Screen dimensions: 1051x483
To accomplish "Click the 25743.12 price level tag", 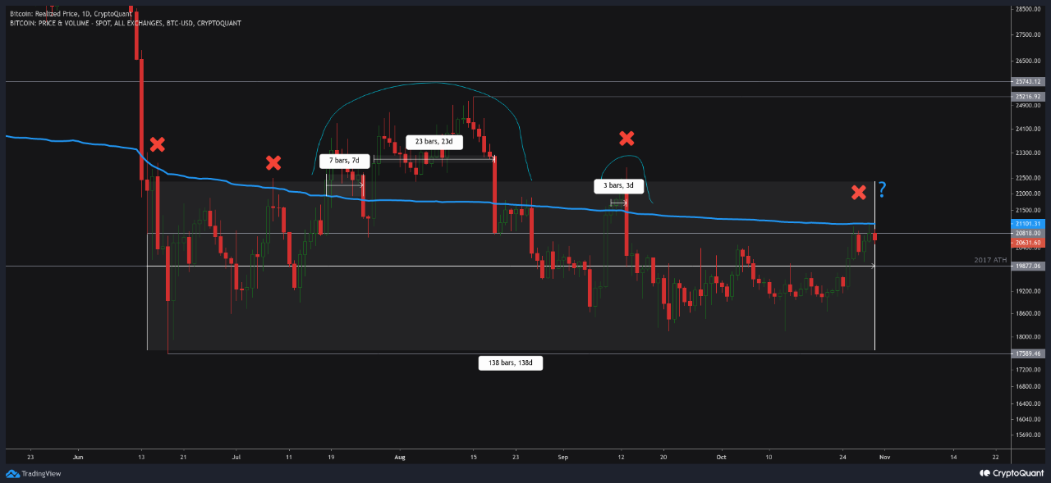I will (x=1028, y=82).
